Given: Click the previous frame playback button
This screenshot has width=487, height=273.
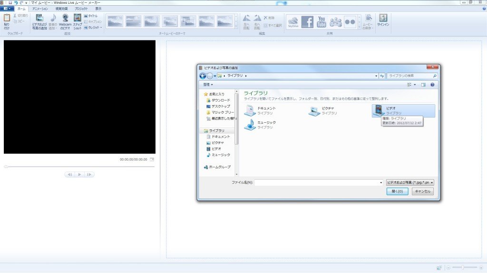Looking at the screenshot, I should (x=69, y=174).
